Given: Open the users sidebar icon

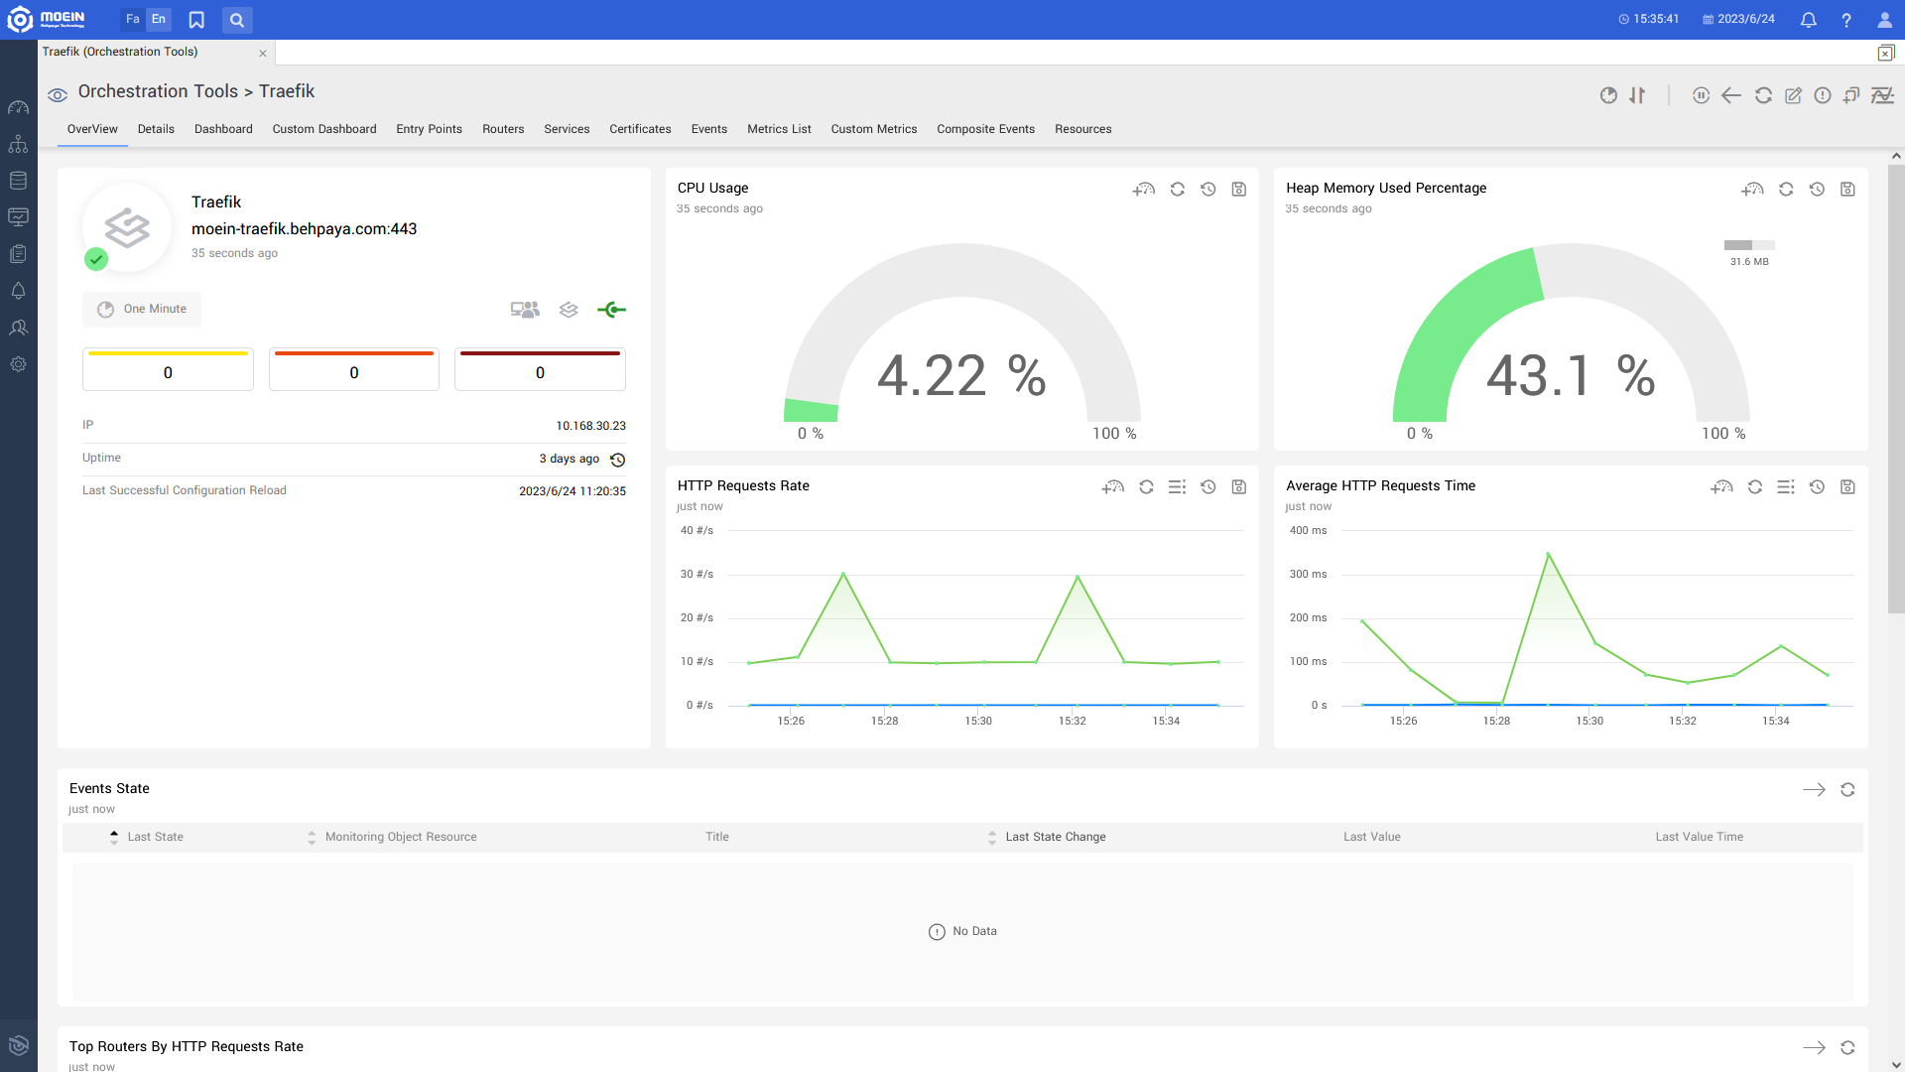Looking at the screenshot, I should [x=18, y=328].
